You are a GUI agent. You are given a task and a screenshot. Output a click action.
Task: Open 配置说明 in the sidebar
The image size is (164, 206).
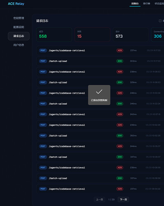pyautogui.click(x=18, y=27)
